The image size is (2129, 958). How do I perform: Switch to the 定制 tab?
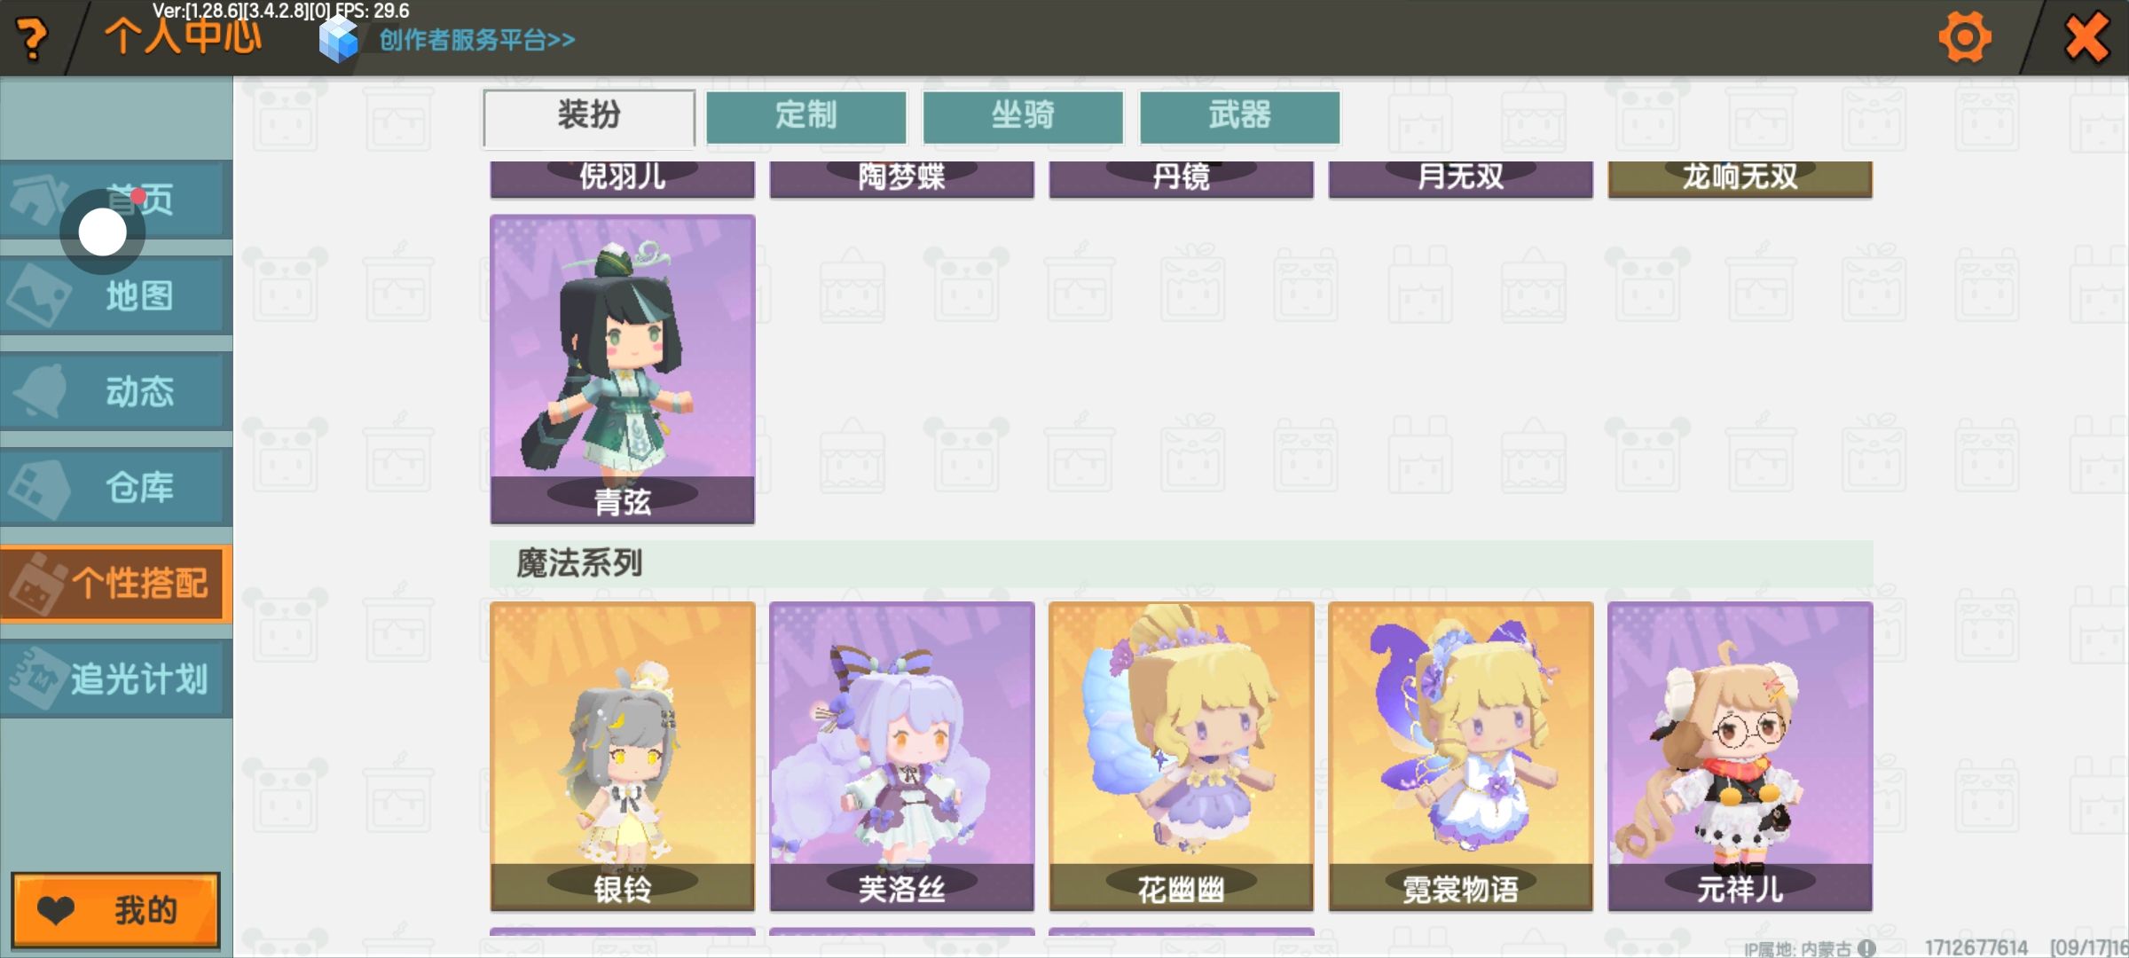tap(806, 116)
